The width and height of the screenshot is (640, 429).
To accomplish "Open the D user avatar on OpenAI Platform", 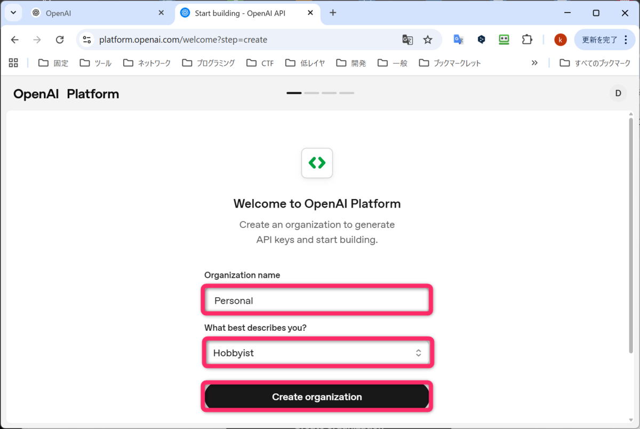I will (x=618, y=93).
